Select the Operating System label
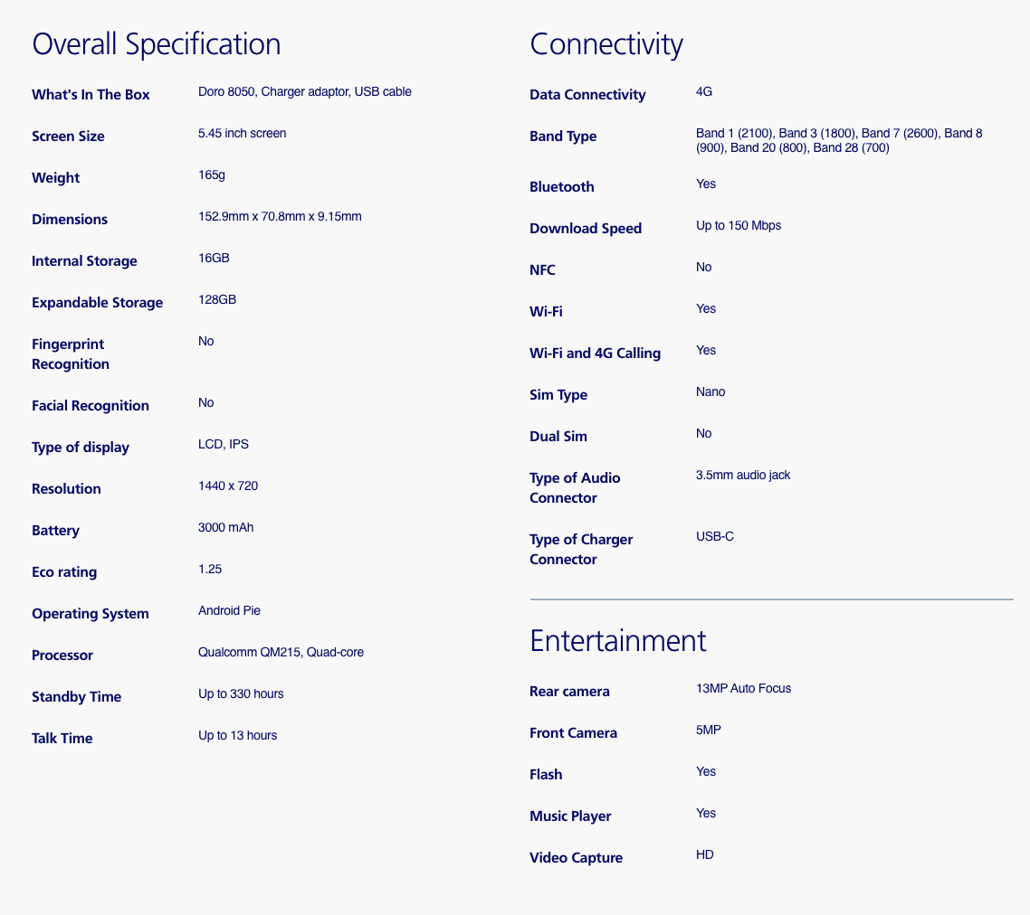The image size is (1030, 915). pos(90,614)
